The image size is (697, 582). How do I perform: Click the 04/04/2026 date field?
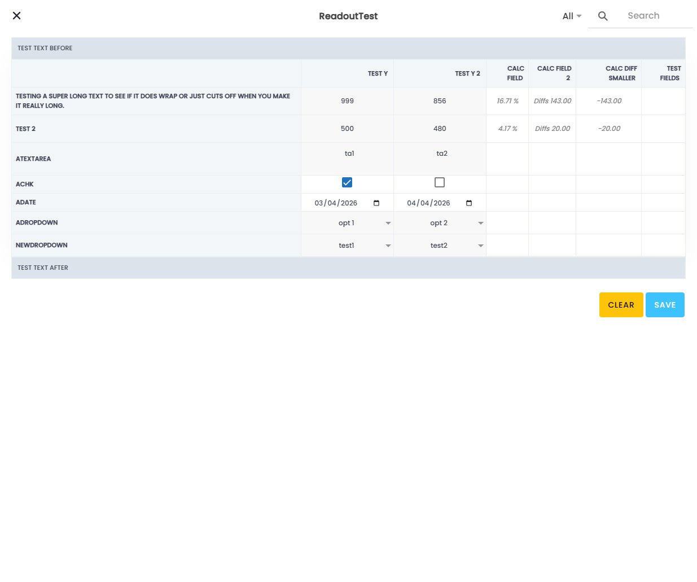(440, 203)
